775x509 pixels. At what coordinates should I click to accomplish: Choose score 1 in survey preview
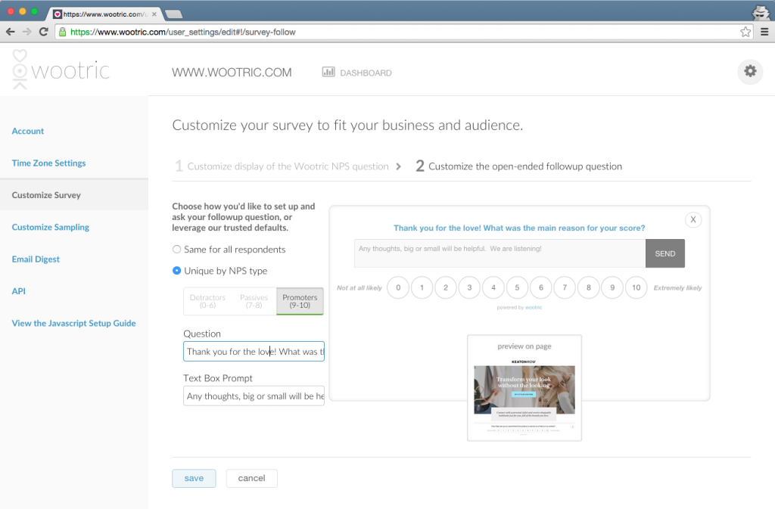(x=422, y=288)
